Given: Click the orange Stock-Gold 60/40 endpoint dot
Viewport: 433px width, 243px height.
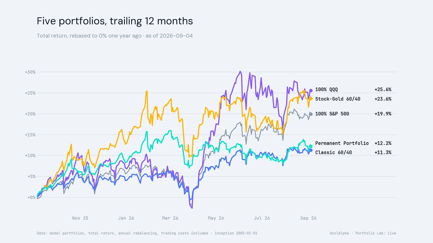Looking at the screenshot, I should (x=311, y=99).
